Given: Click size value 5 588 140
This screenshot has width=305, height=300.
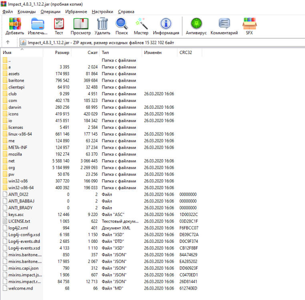Looking at the screenshot, I should point(61,161).
